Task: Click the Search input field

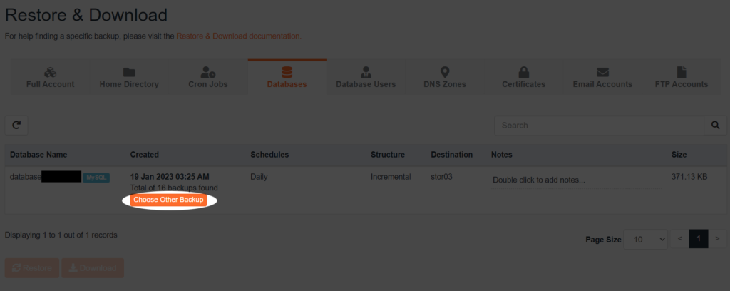Action: (600, 126)
